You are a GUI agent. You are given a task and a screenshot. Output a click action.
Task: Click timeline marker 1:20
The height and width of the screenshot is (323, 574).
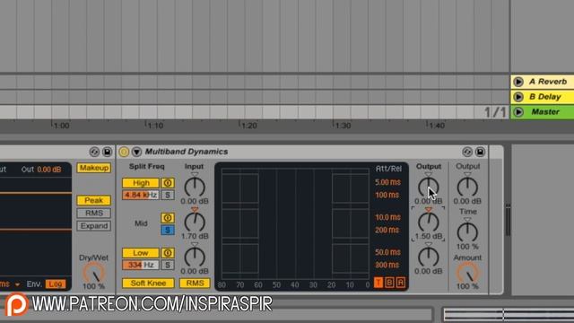pos(248,126)
